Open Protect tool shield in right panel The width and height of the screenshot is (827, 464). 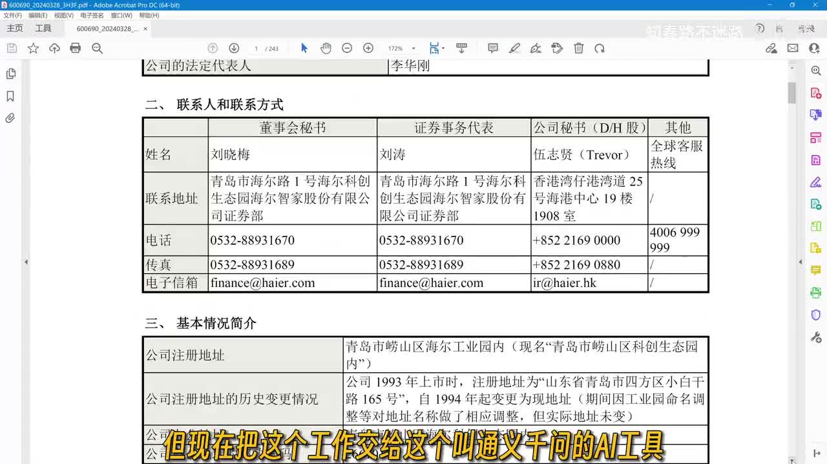tap(815, 315)
